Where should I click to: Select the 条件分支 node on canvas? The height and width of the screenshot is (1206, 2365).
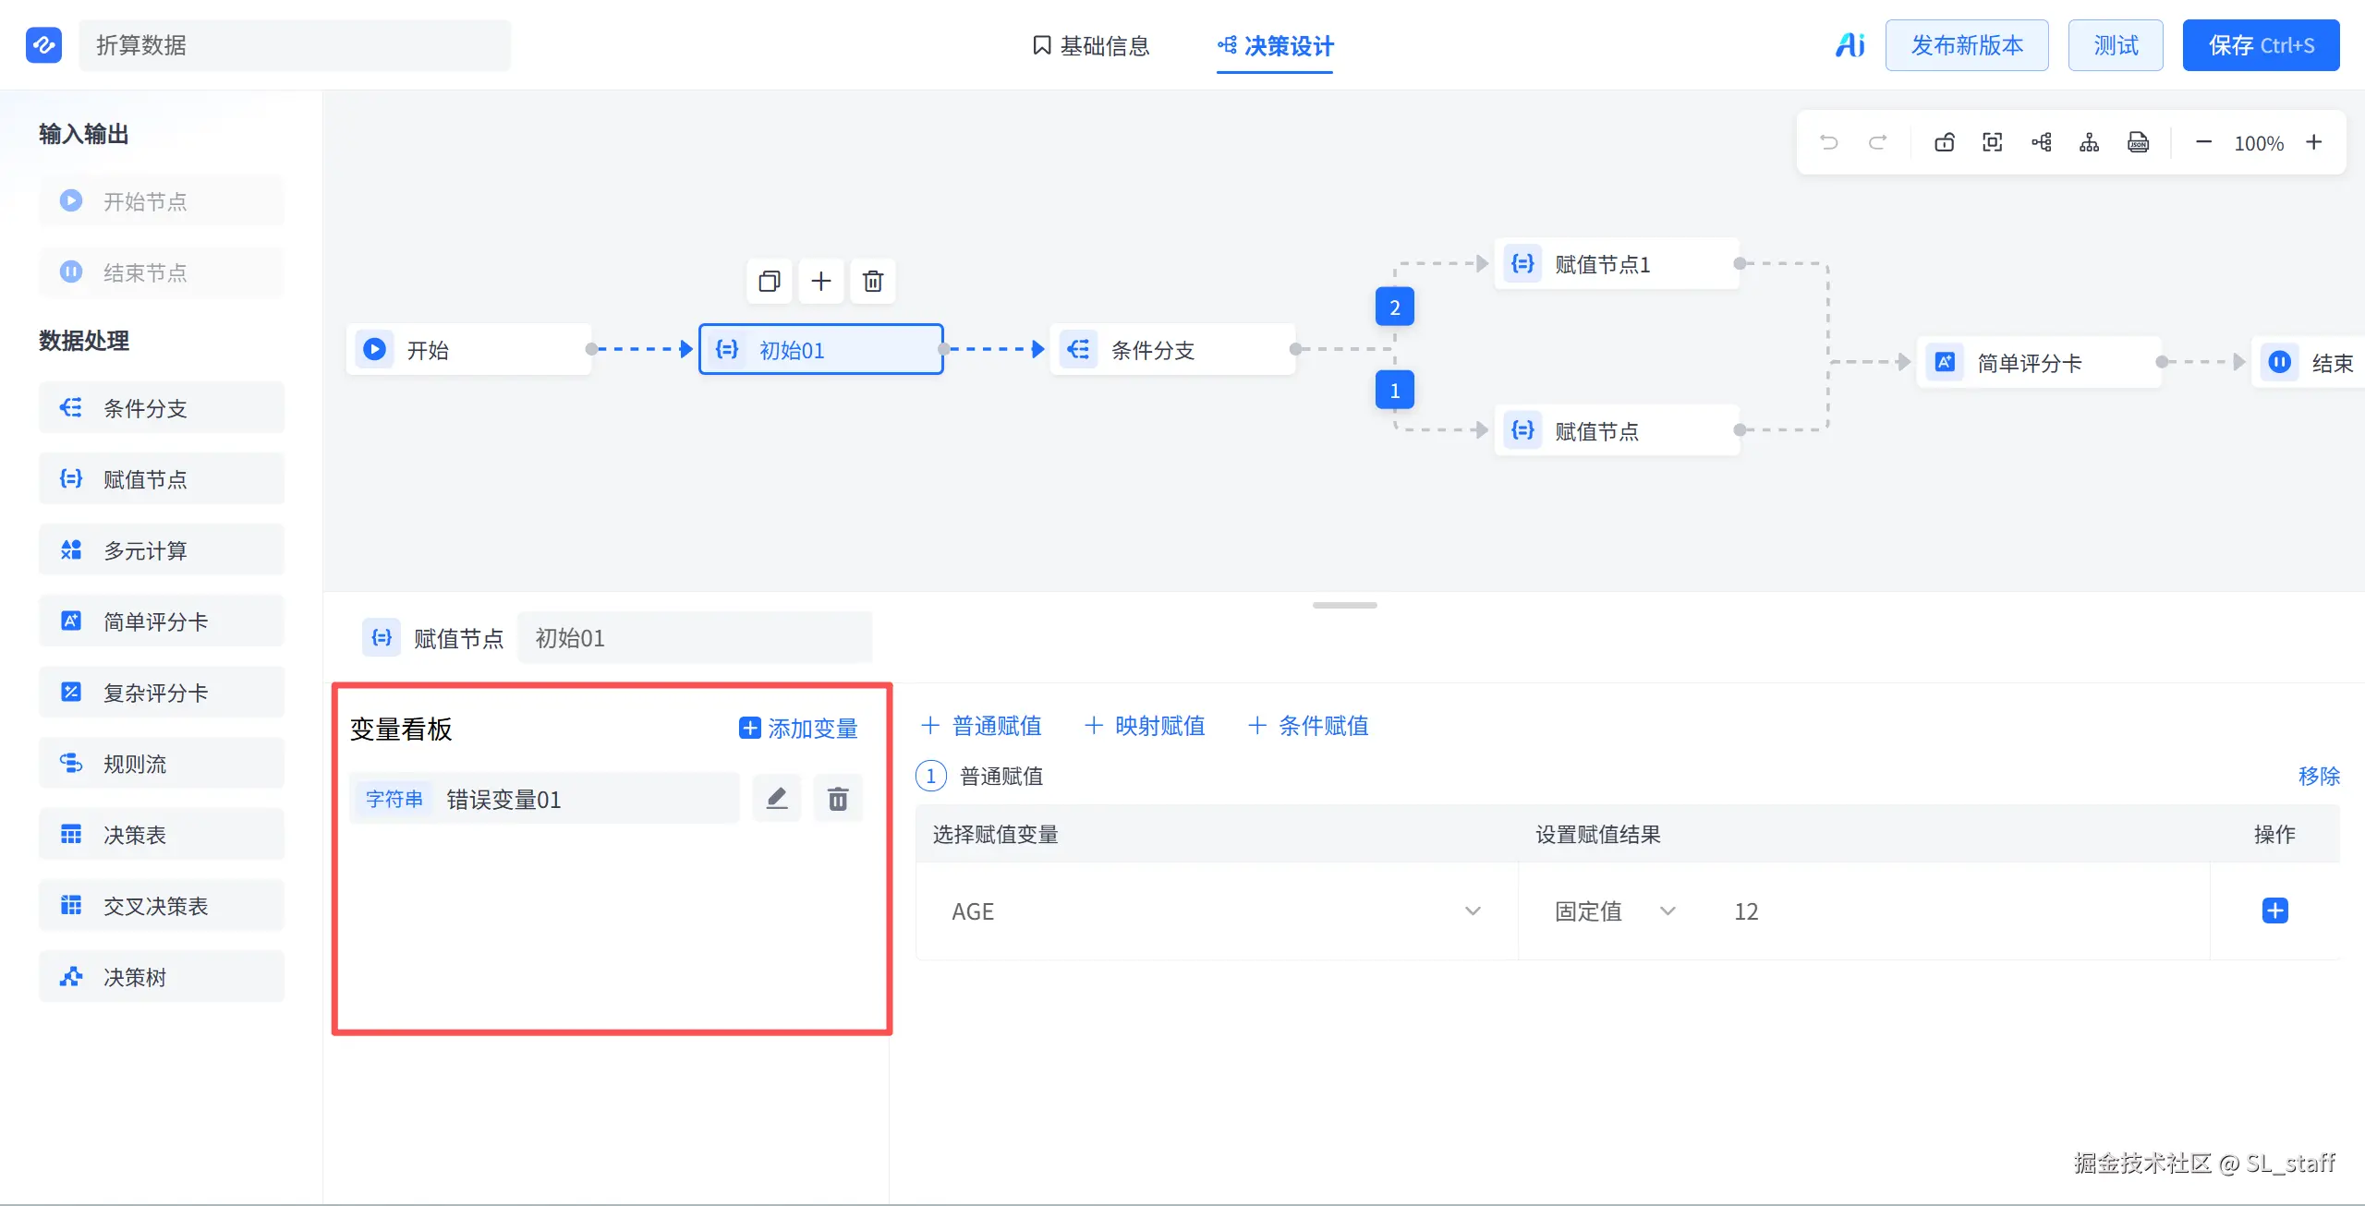[x=1172, y=350]
